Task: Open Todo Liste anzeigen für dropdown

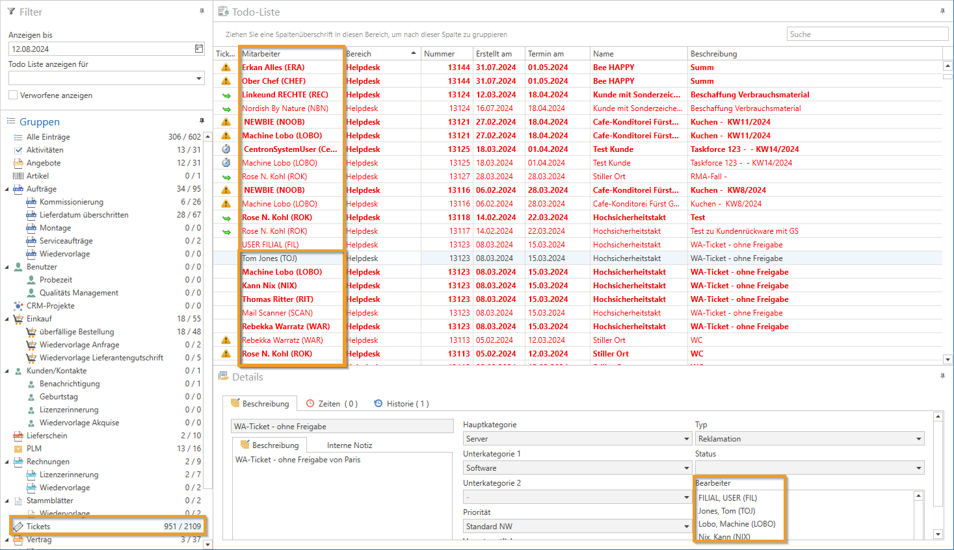Action: point(198,79)
